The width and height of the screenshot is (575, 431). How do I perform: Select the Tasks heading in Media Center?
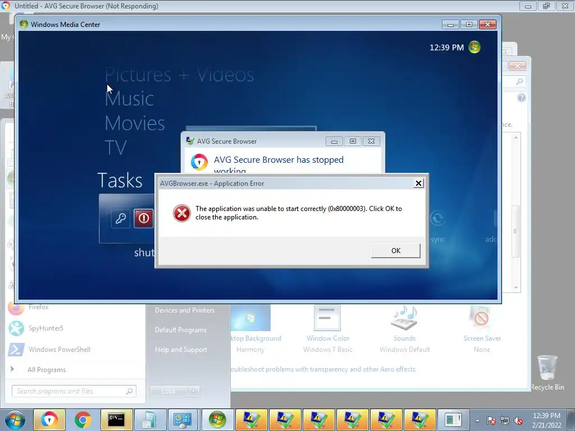click(120, 180)
